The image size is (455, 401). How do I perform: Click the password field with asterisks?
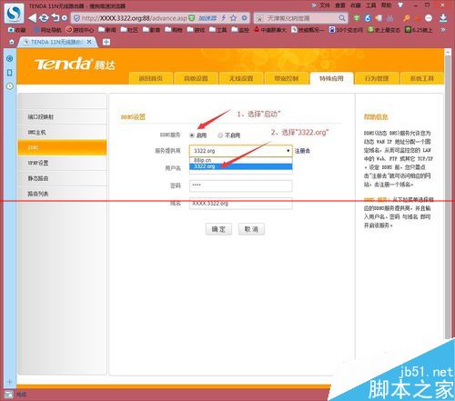pyautogui.click(x=241, y=185)
